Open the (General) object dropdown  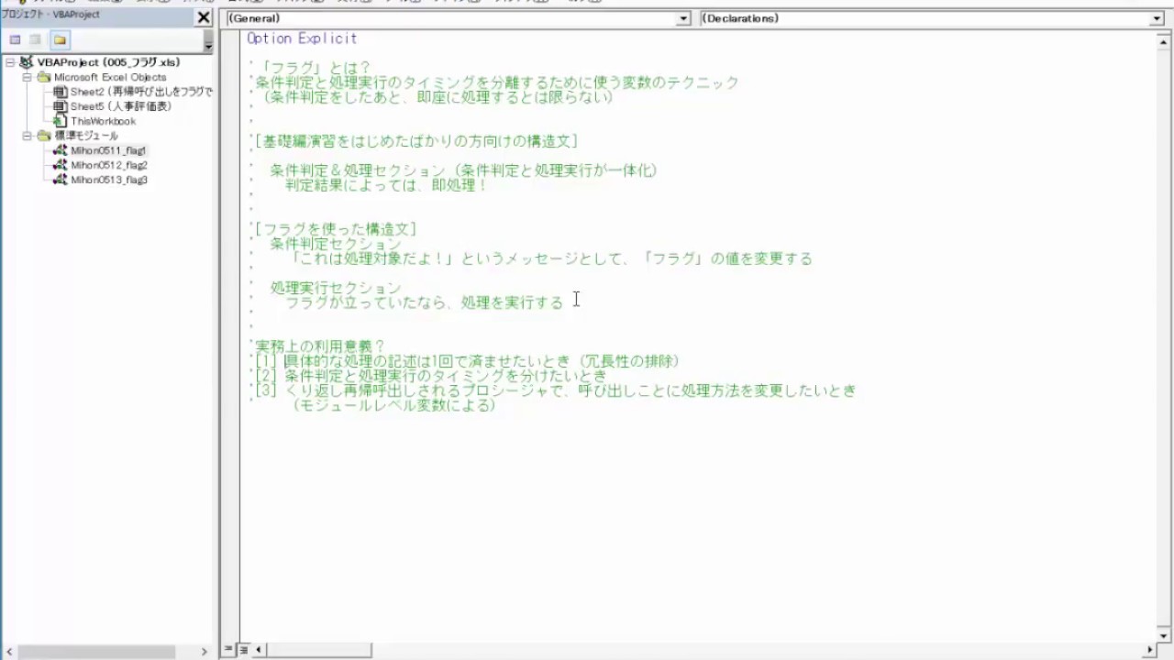coord(683,18)
